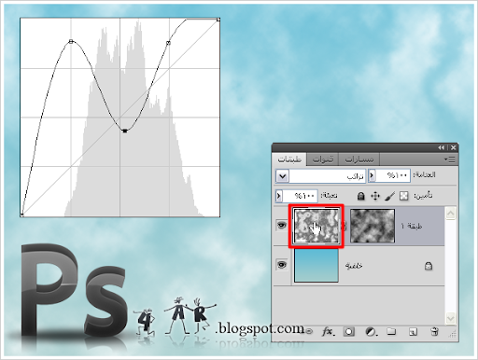Click the lock all padlock icon

[360, 196]
